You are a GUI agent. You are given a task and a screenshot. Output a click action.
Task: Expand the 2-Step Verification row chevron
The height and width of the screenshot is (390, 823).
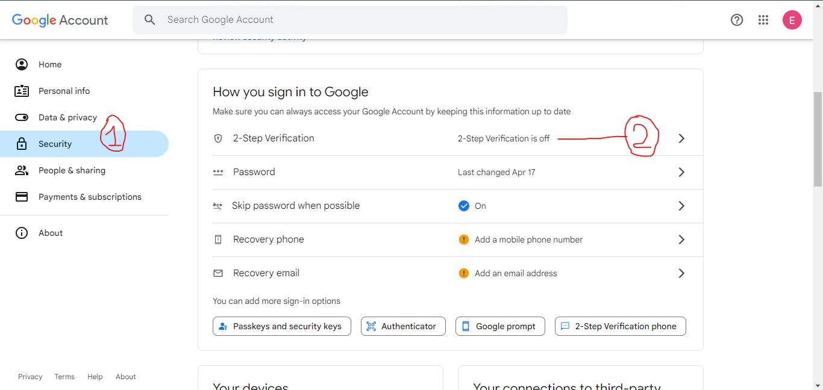[x=681, y=138]
